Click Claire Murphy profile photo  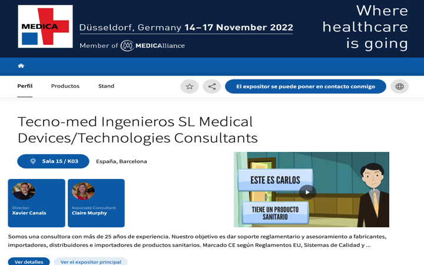point(83,191)
